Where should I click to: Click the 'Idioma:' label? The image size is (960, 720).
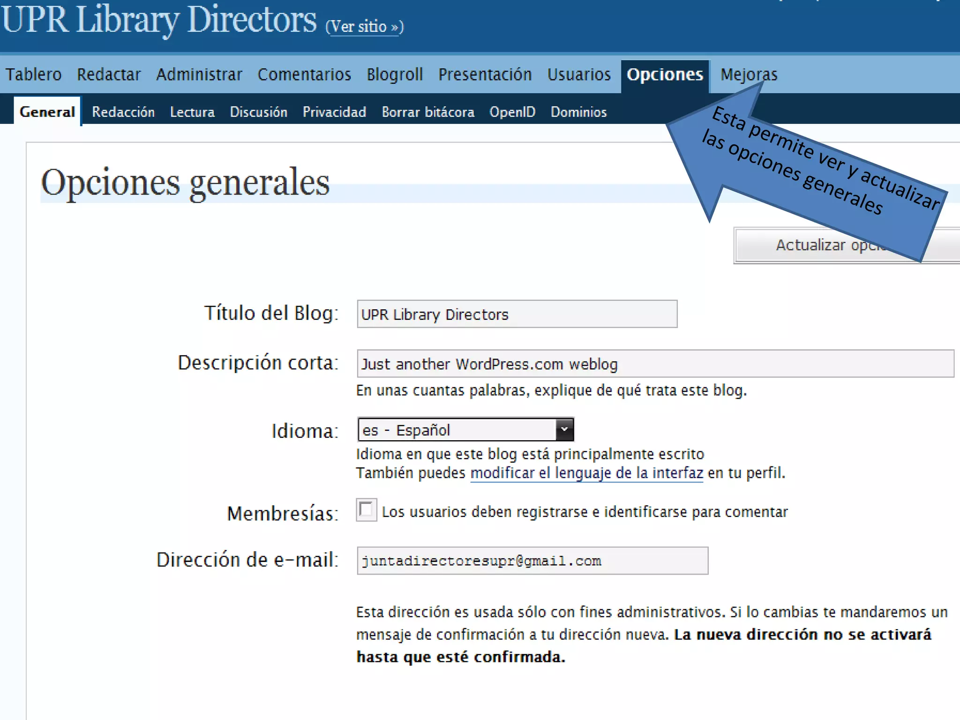305,431
